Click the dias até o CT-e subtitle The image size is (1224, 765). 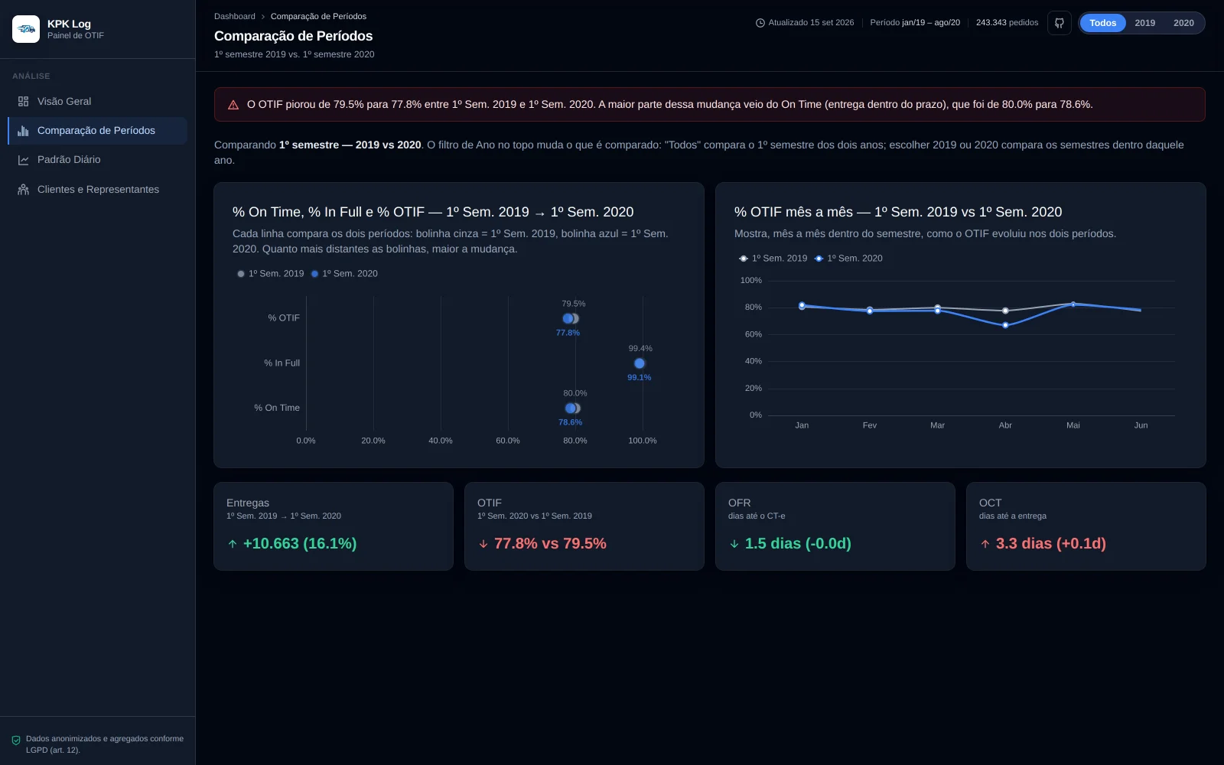(757, 516)
